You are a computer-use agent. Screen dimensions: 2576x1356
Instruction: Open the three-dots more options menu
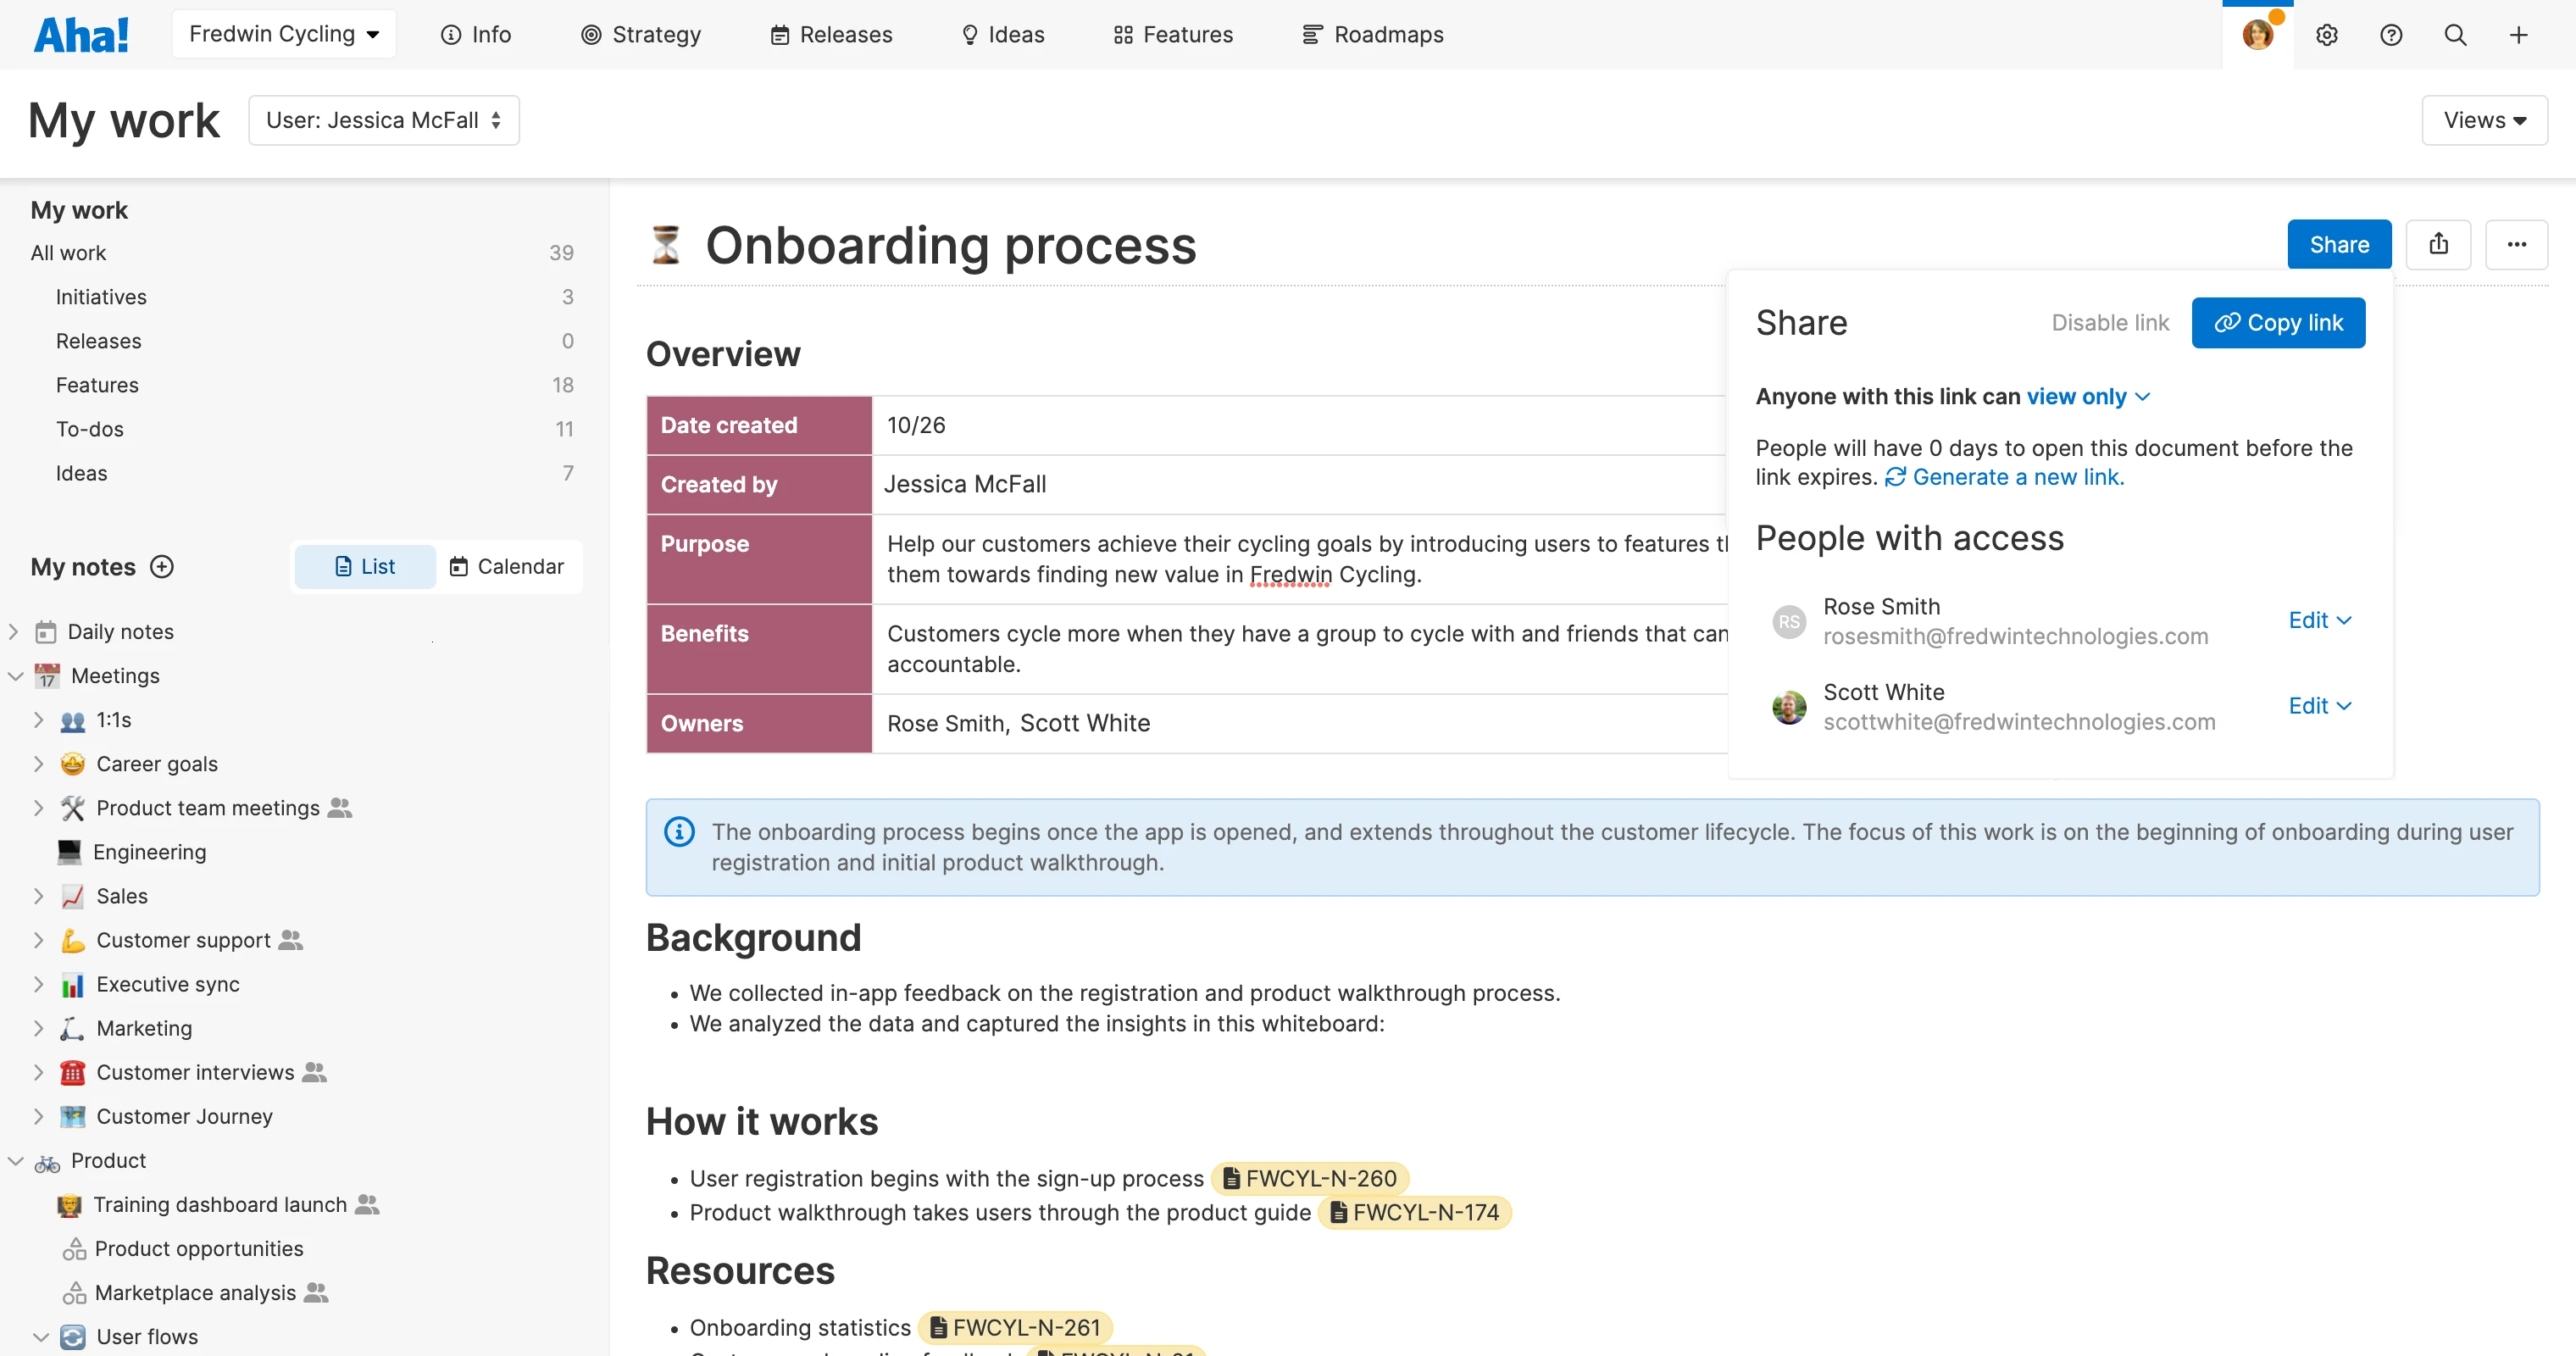click(2516, 244)
